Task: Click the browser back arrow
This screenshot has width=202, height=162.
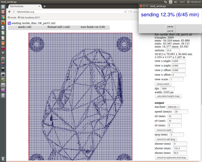Action: coord(9,12)
